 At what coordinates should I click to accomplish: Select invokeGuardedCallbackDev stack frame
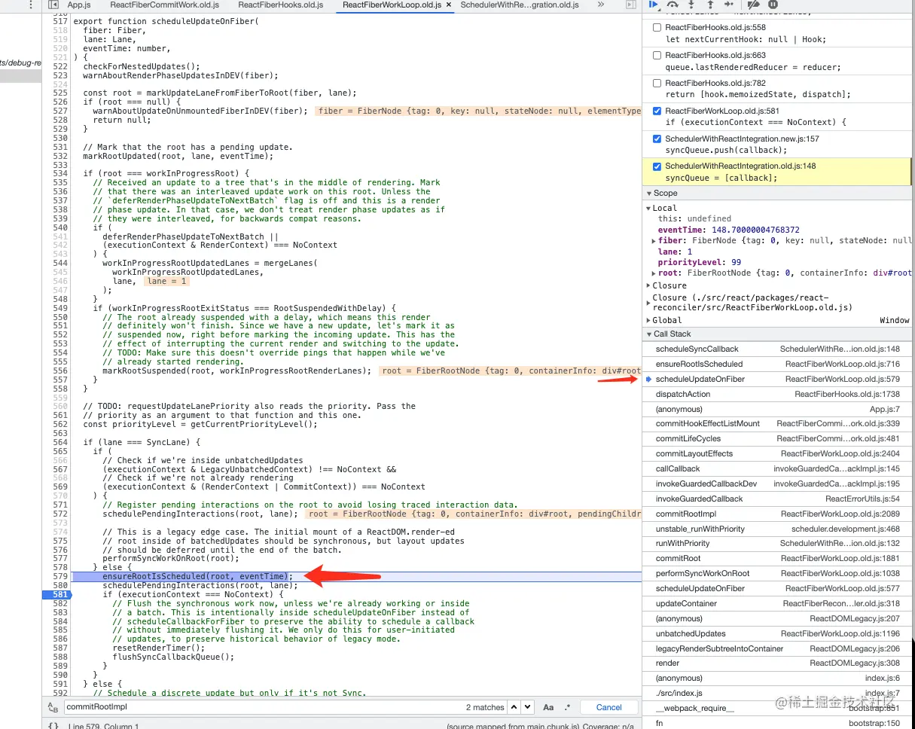[777, 483]
